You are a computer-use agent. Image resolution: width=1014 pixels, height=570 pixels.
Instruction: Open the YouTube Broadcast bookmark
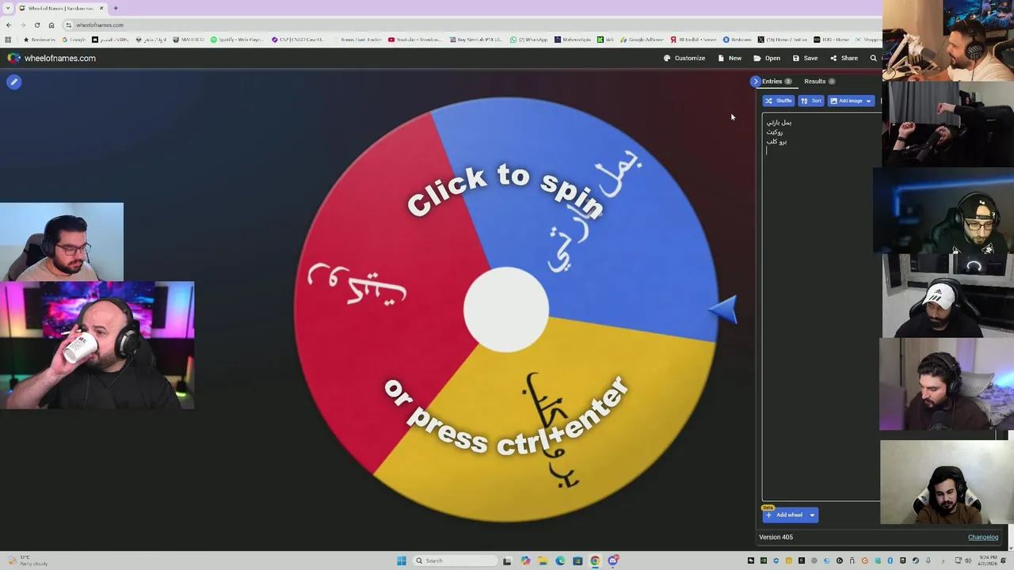pyautogui.click(x=416, y=40)
